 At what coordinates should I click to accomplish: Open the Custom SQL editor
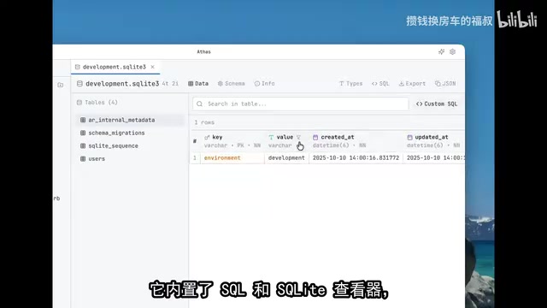(x=437, y=104)
